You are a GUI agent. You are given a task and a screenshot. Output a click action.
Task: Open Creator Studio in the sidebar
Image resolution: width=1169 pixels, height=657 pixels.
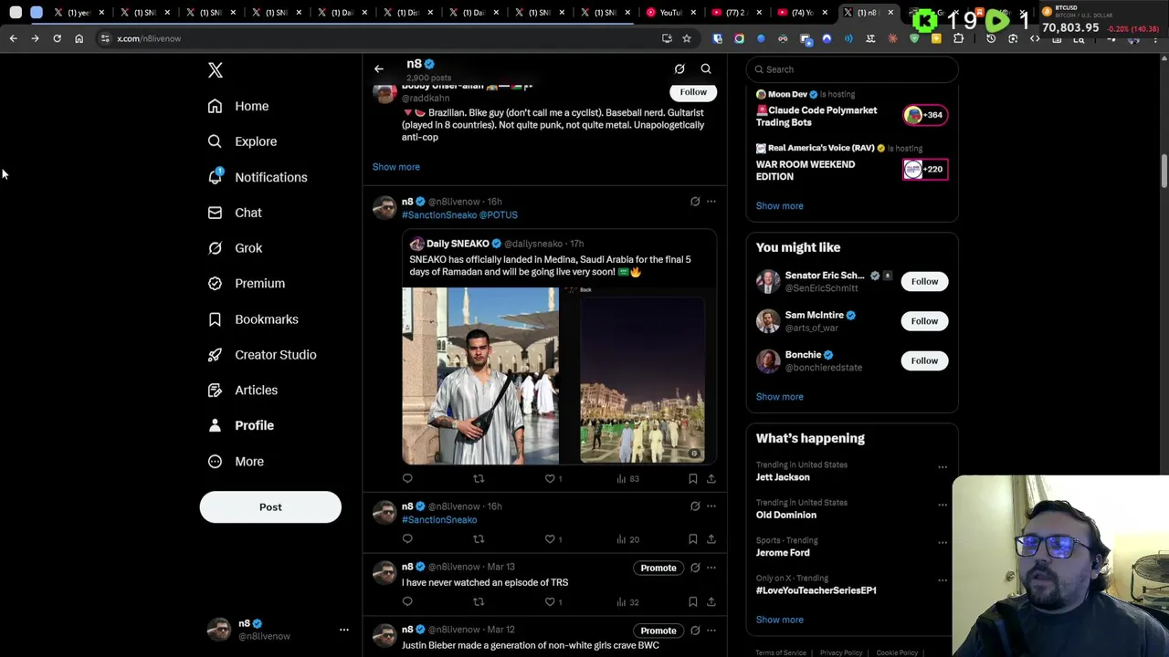pyautogui.click(x=262, y=354)
